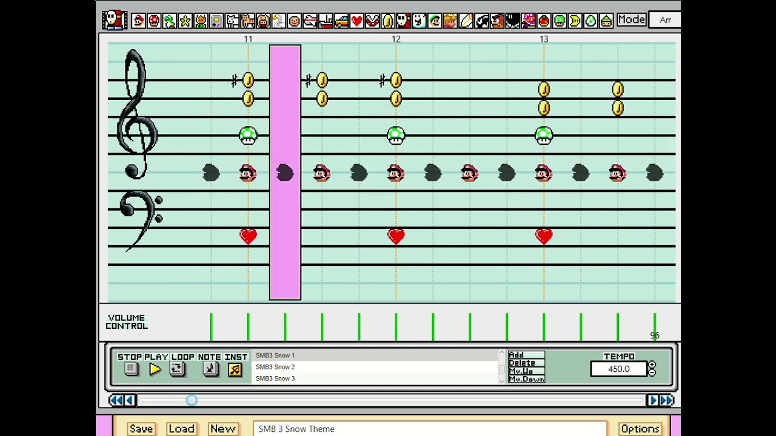Move forward one step with single-right arrow
Viewport: 776px width, 436px height.
tap(652, 400)
